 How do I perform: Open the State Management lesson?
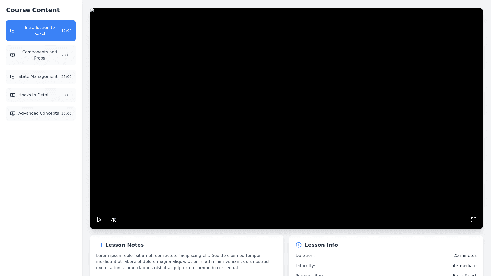click(x=38, y=77)
